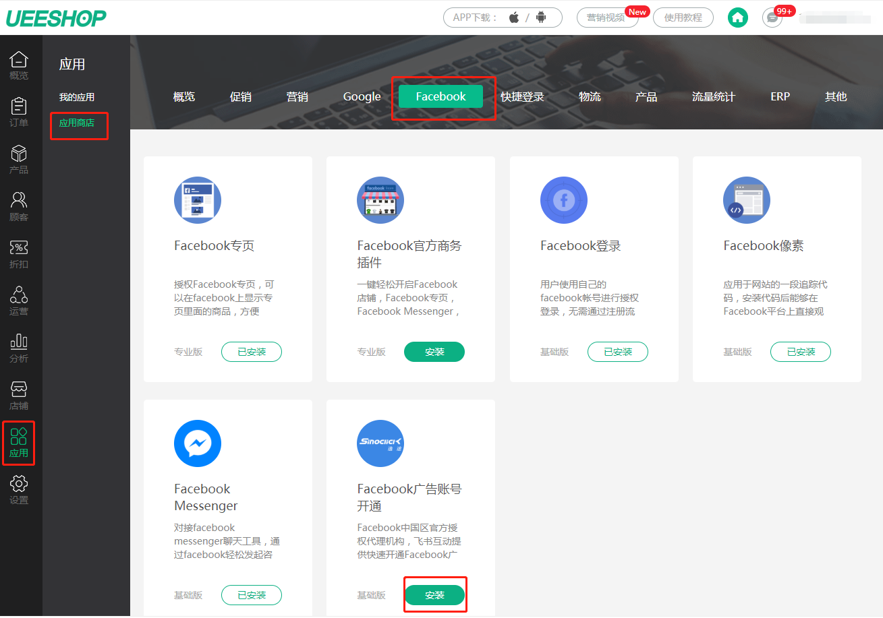The image size is (883, 618).
Task: Click the Facebook登录 card title
Action: coord(581,246)
